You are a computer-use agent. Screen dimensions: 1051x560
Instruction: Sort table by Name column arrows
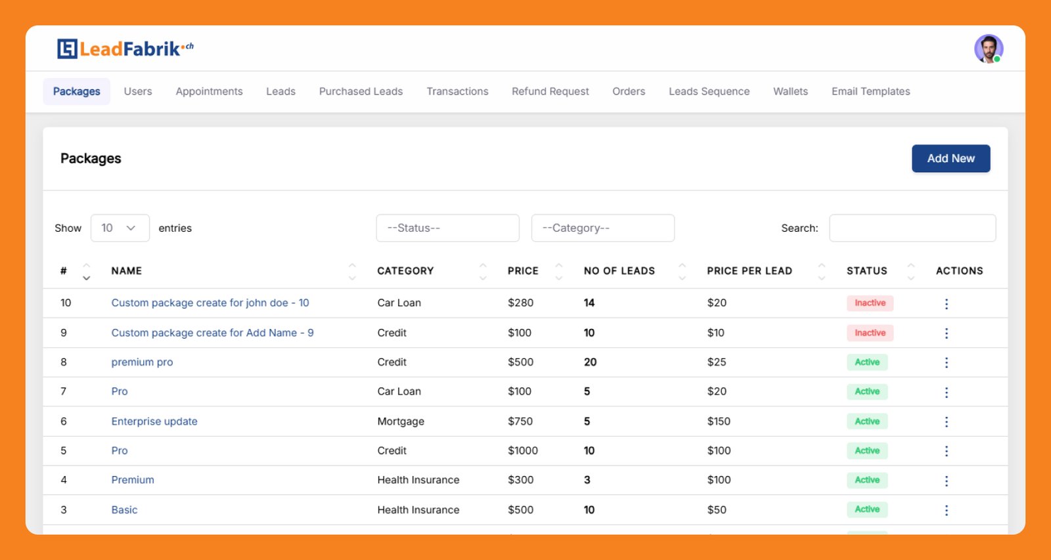pos(352,271)
